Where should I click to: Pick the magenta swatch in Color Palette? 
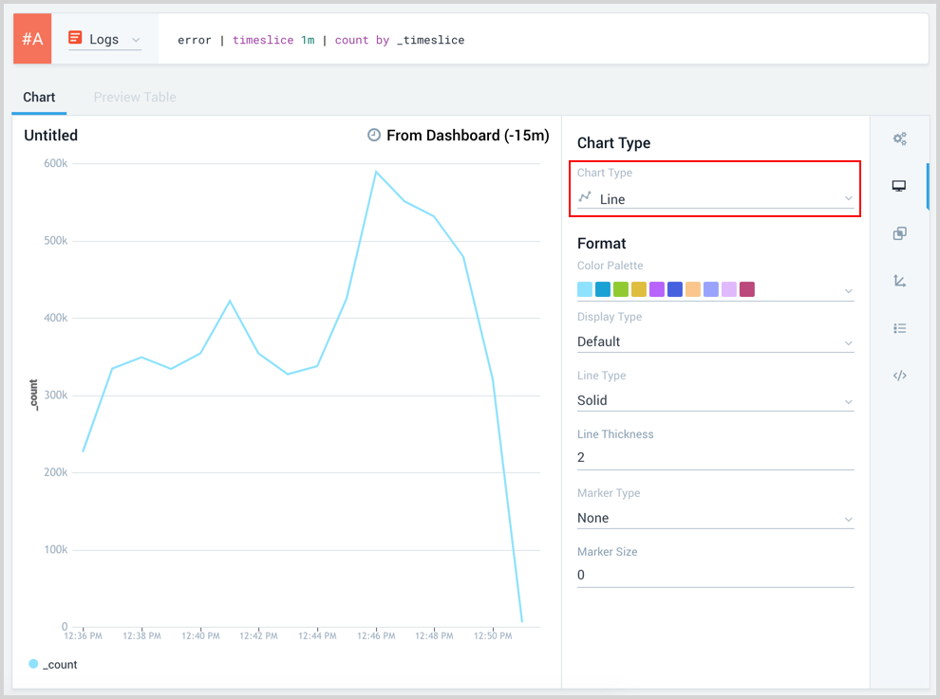747,289
